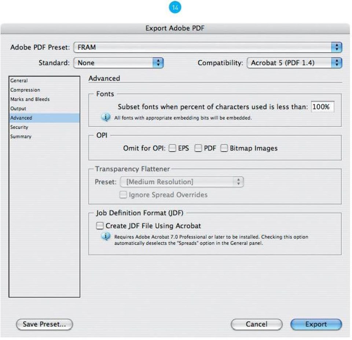Select the Advanced panel item
Viewport: 352px width, 340px height.
(44, 118)
